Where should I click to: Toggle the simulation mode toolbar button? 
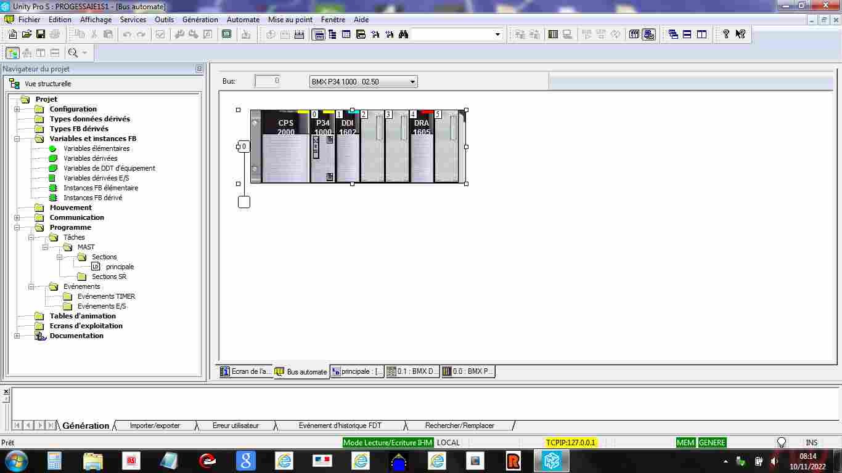click(648, 34)
